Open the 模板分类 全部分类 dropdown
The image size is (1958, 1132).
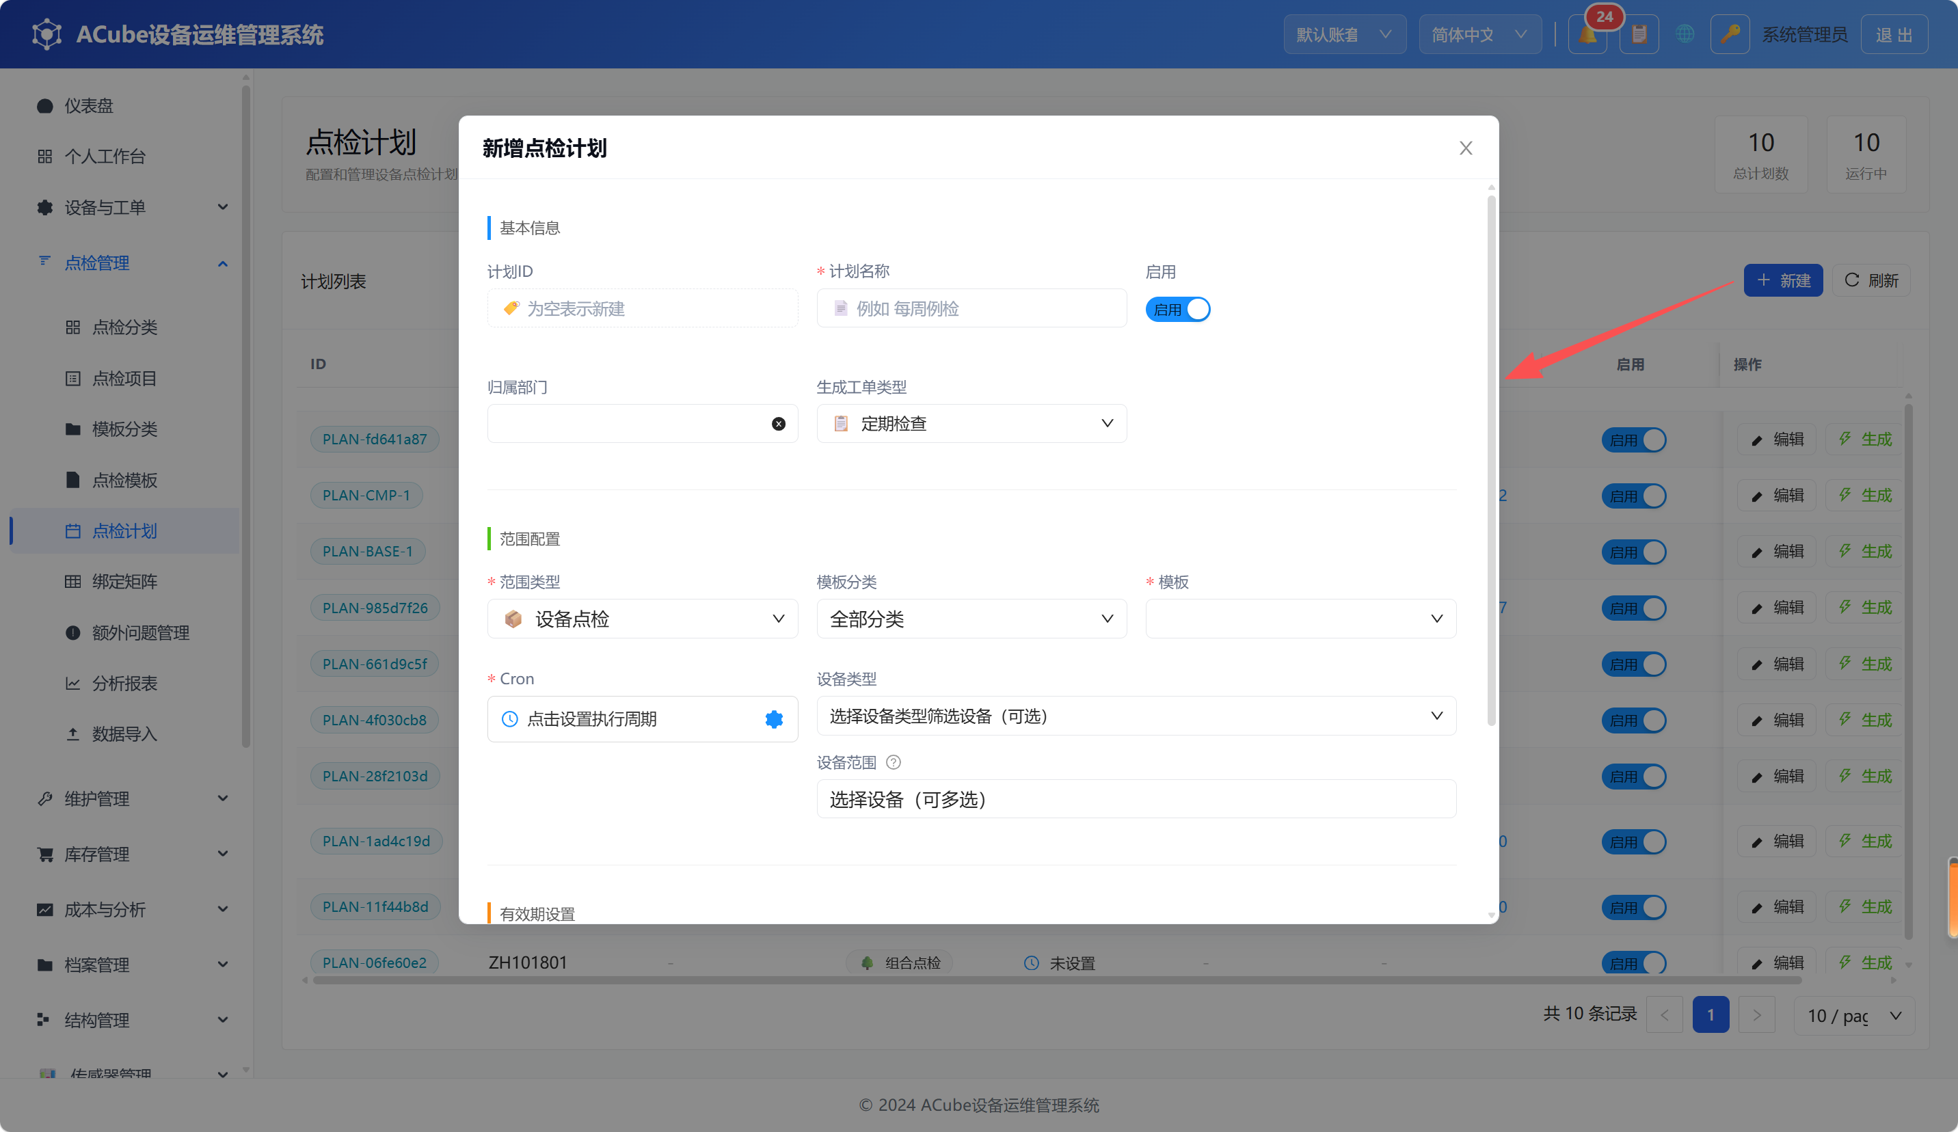(971, 619)
